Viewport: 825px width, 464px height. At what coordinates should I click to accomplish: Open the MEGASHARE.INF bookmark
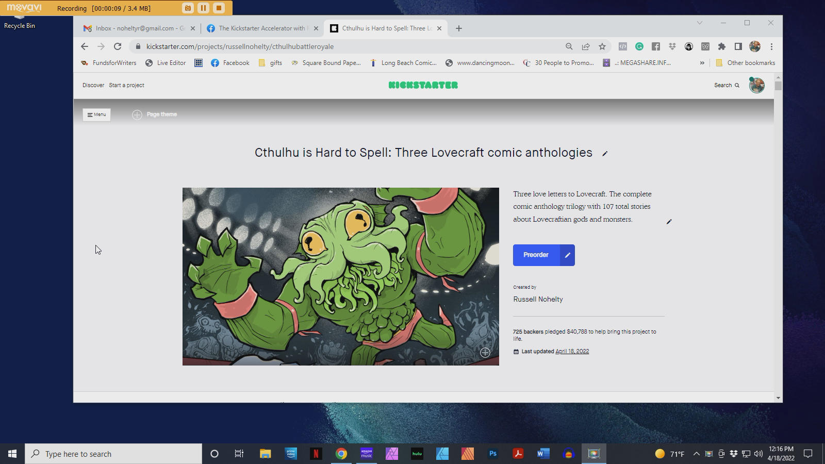pyautogui.click(x=637, y=63)
